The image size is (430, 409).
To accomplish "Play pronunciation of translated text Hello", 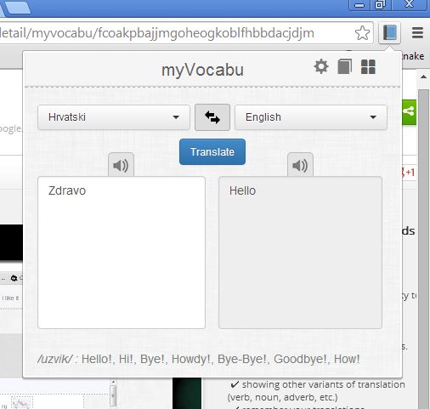I will coord(300,165).
